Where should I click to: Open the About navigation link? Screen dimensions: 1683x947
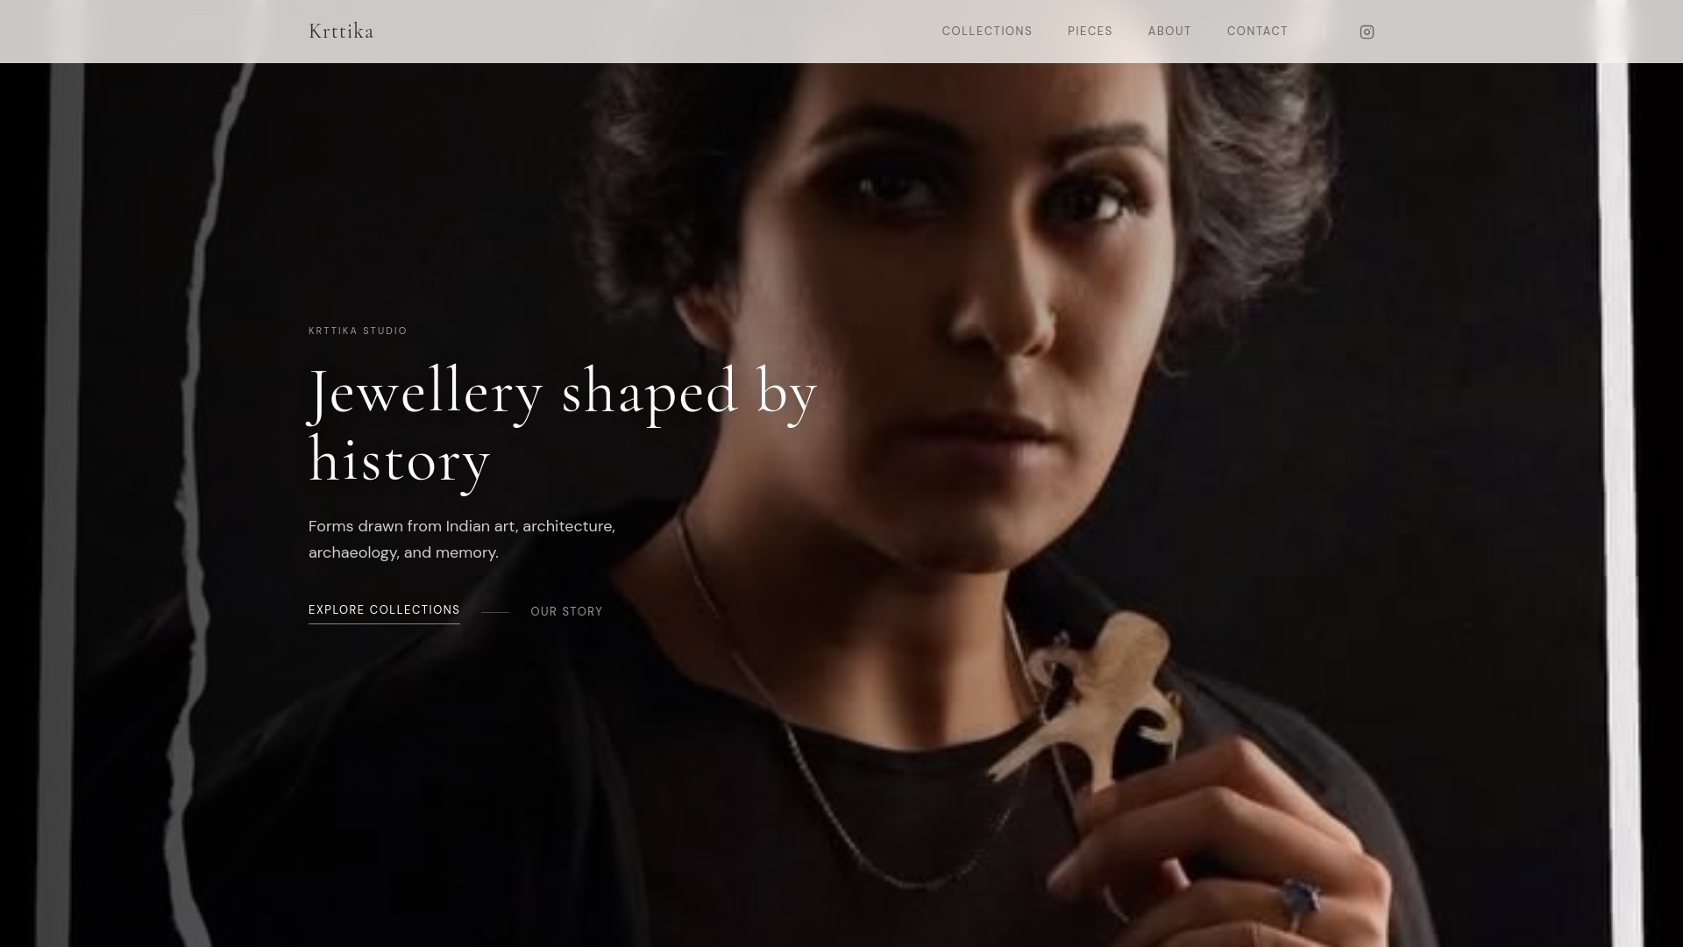tap(1169, 31)
